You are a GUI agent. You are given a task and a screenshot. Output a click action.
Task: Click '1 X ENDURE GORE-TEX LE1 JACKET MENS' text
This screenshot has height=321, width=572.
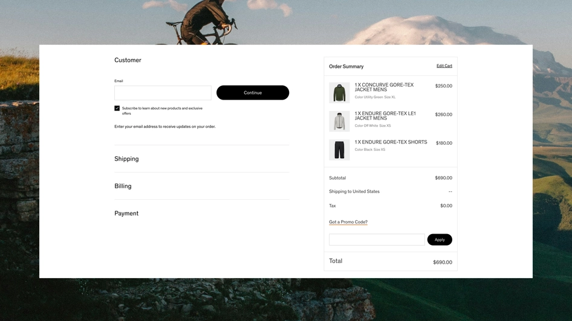385,116
